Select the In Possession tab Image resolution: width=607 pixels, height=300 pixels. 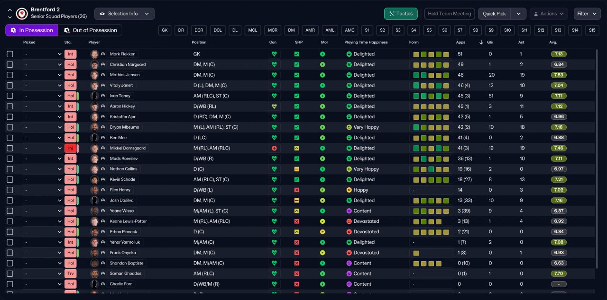coord(32,30)
